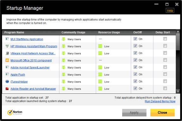182x121 pixels.
Task: Open the Apple Push link
Action: pyautogui.click(x=18, y=75)
